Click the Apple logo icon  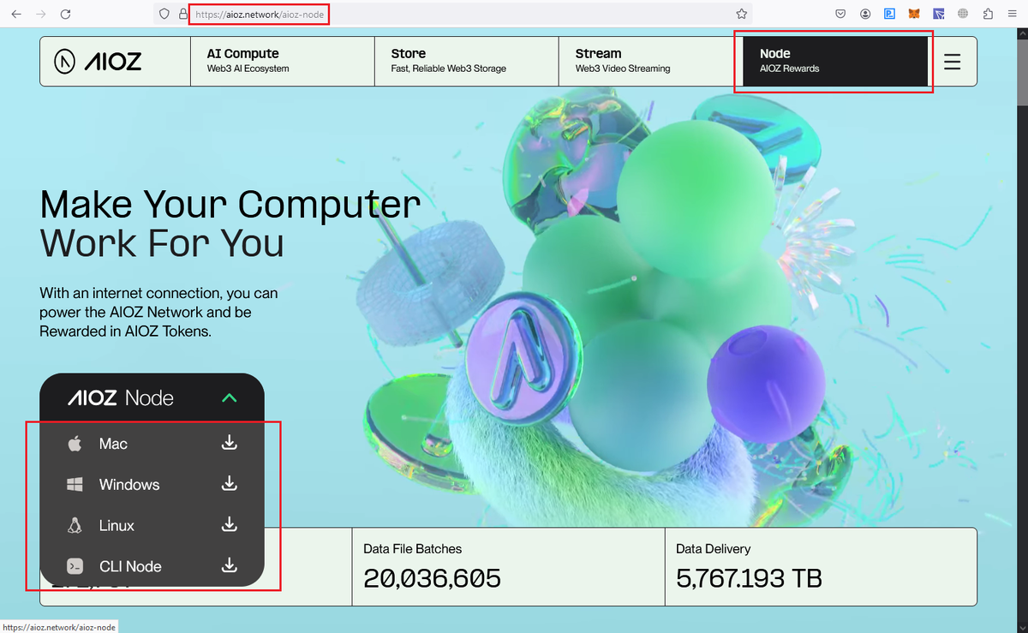(x=75, y=443)
